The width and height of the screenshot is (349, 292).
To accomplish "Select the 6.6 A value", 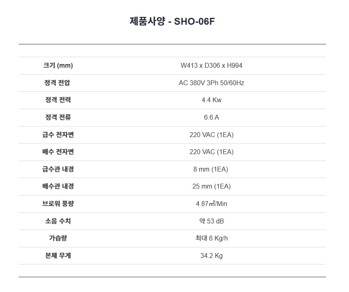I will [211, 118].
